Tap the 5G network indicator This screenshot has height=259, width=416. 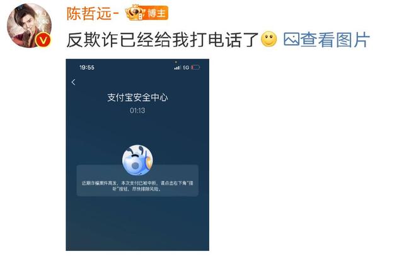click(x=186, y=68)
